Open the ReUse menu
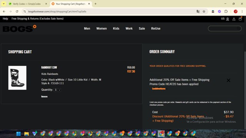The height and width of the screenshot is (138, 246). (156, 28)
